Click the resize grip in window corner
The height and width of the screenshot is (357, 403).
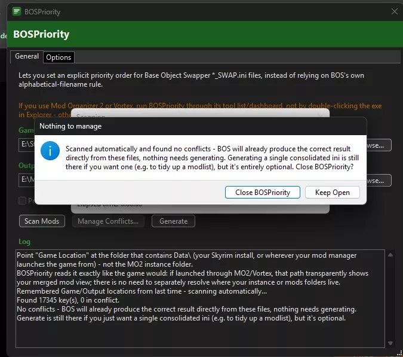(x=399, y=353)
